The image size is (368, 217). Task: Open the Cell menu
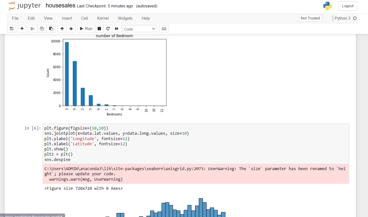85,18
